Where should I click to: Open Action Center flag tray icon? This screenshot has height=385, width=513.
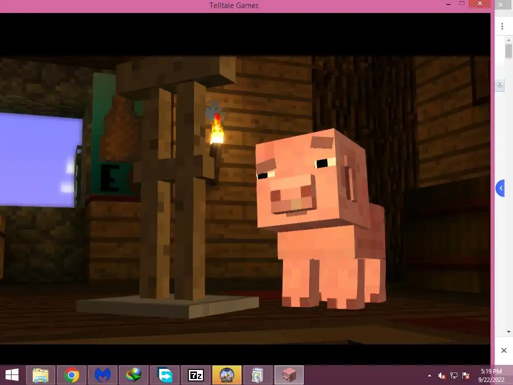coord(466,375)
